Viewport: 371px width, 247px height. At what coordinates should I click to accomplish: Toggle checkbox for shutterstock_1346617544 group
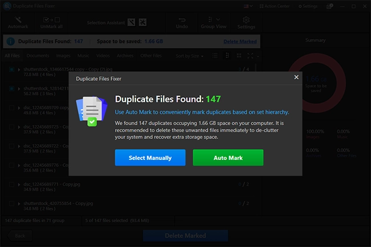tap(11, 69)
